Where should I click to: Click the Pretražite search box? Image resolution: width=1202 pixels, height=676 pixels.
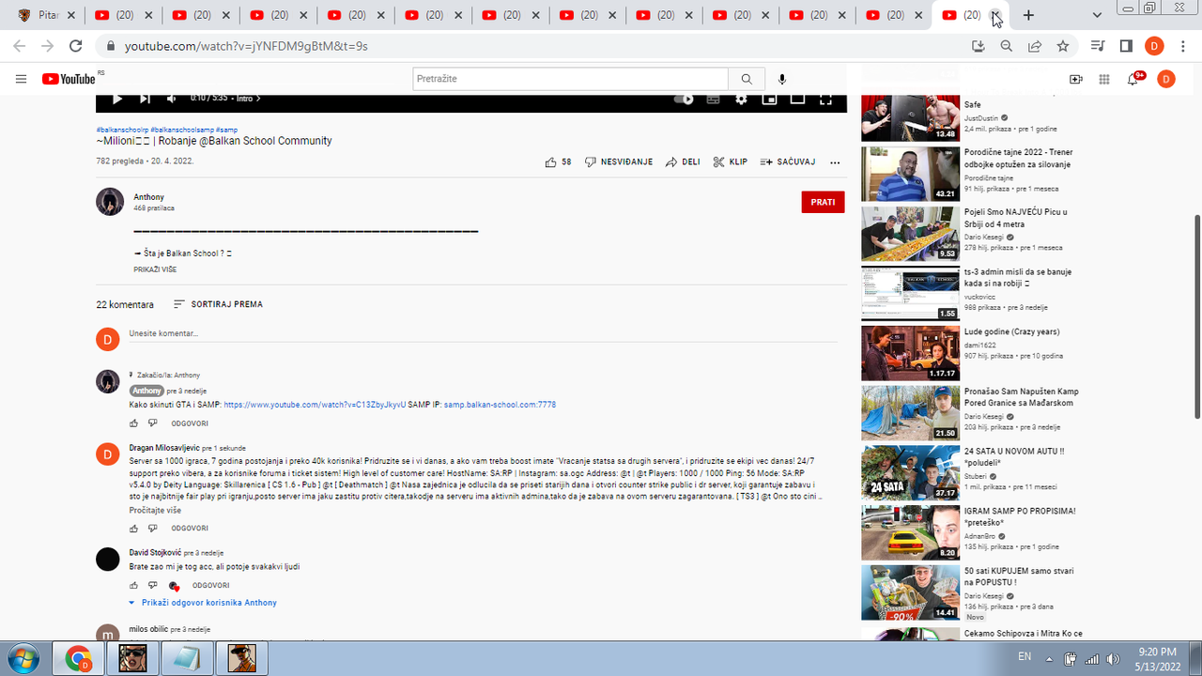pyautogui.click(x=570, y=79)
